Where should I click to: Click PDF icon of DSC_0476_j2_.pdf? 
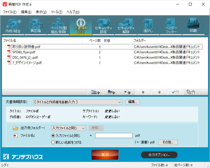point(9,57)
